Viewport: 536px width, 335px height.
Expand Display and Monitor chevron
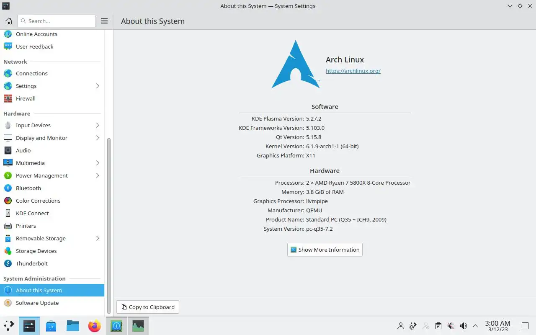point(98,138)
